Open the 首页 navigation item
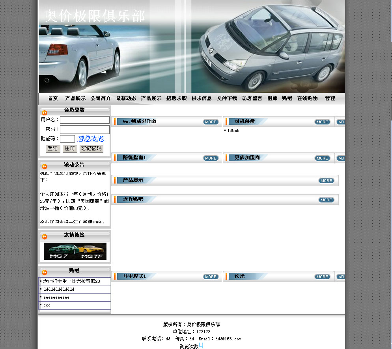The height and width of the screenshot is (349, 392). coord(53,98)
